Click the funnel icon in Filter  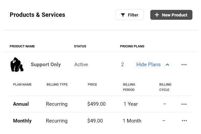[123, 15]
